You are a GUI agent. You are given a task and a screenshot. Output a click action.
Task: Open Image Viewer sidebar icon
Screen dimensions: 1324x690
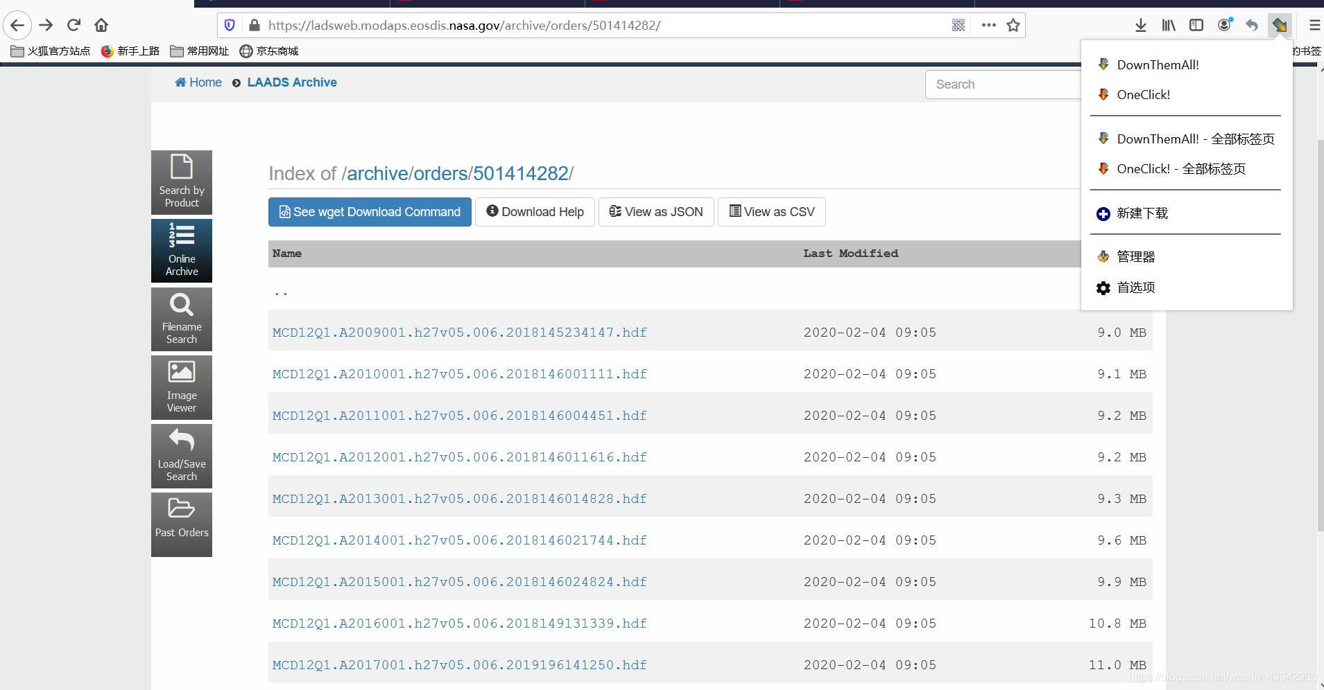(x=182, y=388)
